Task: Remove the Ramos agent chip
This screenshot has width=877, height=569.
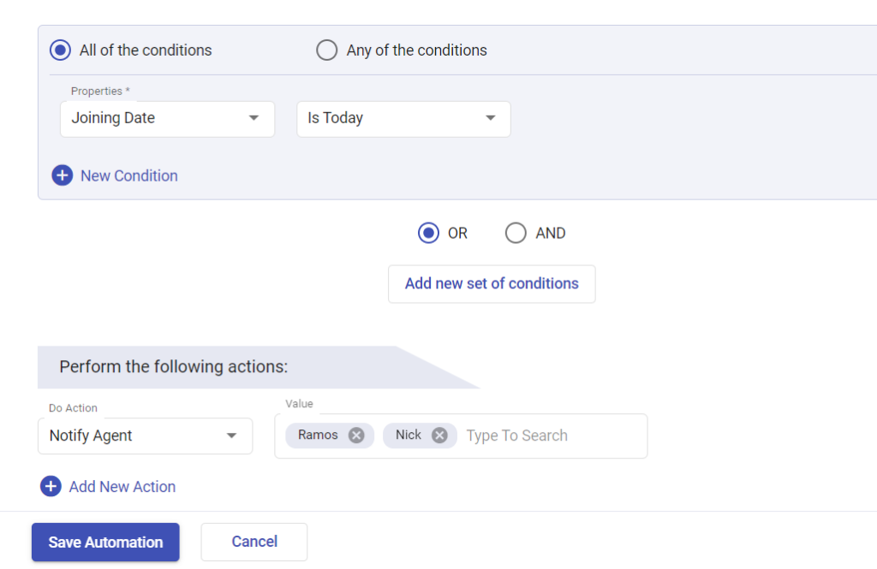Action: click(x=356, y=436)
